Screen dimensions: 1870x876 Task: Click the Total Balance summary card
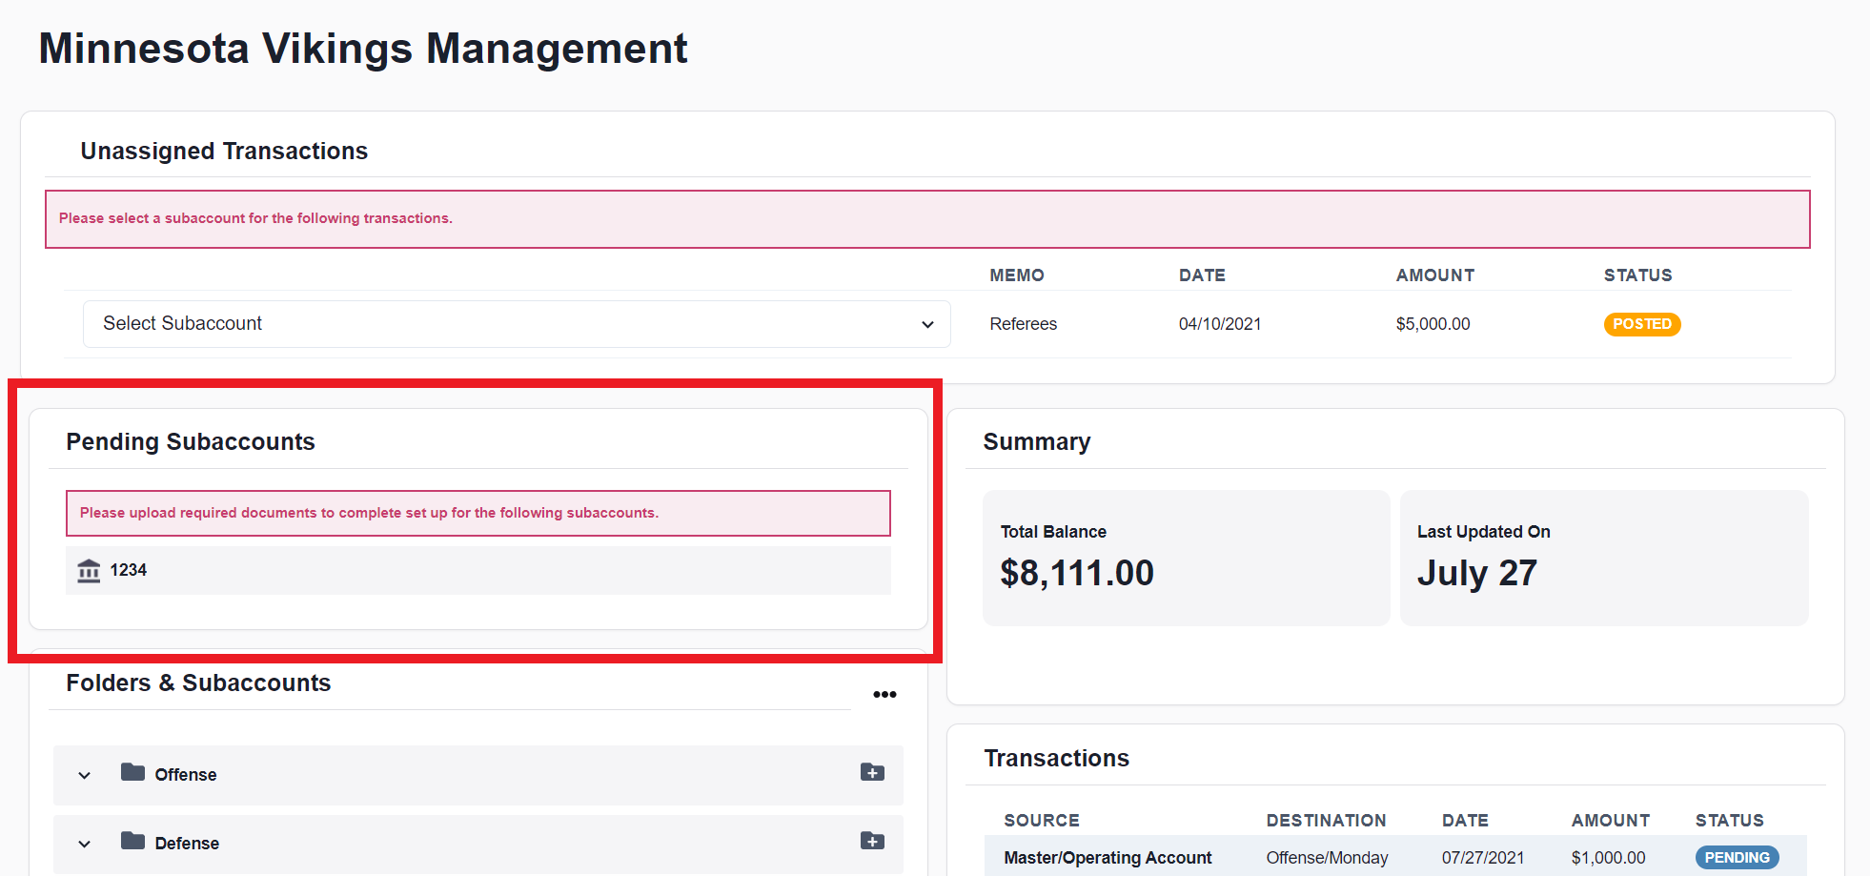click(x=1186, y=558)
